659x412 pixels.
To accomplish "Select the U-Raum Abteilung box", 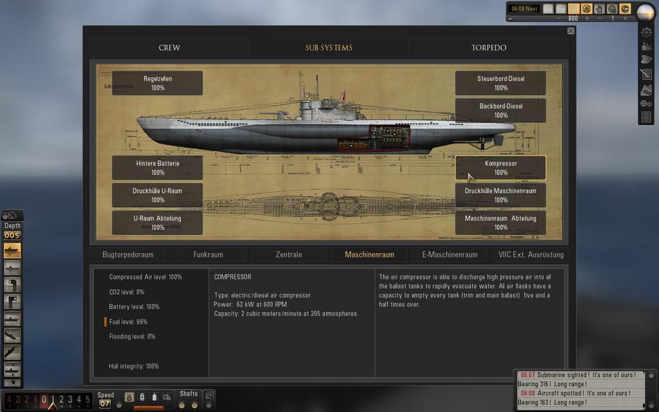I will [158, 223].
